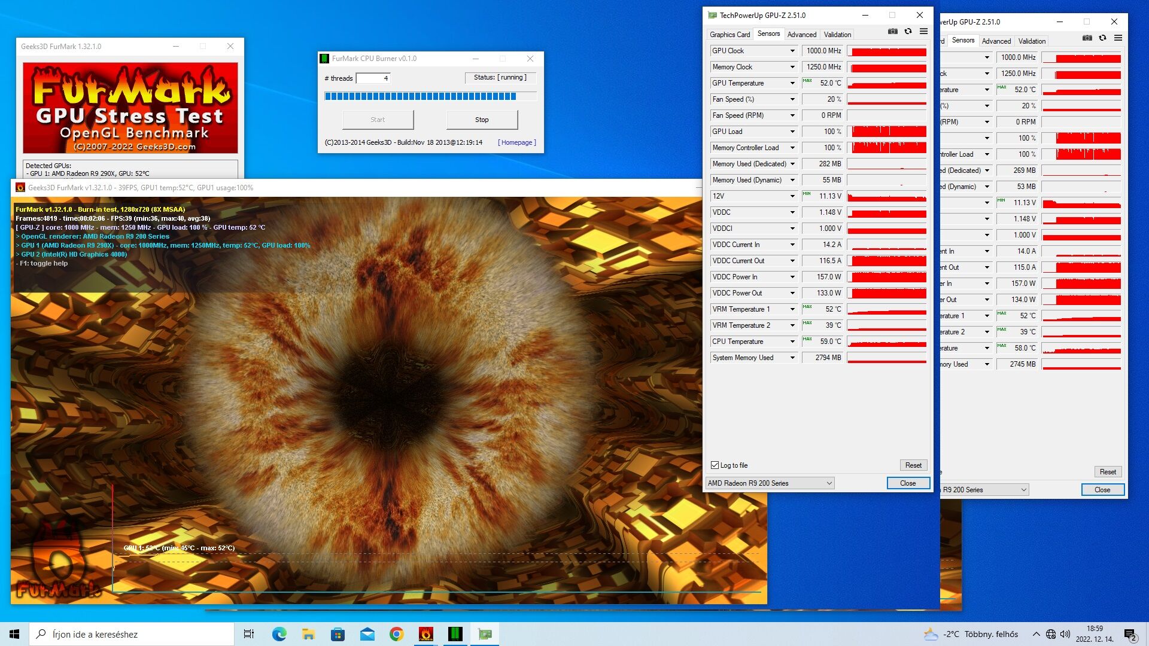Click refresh icon in rear GPU-Z window

click(x=1102, y=38)
